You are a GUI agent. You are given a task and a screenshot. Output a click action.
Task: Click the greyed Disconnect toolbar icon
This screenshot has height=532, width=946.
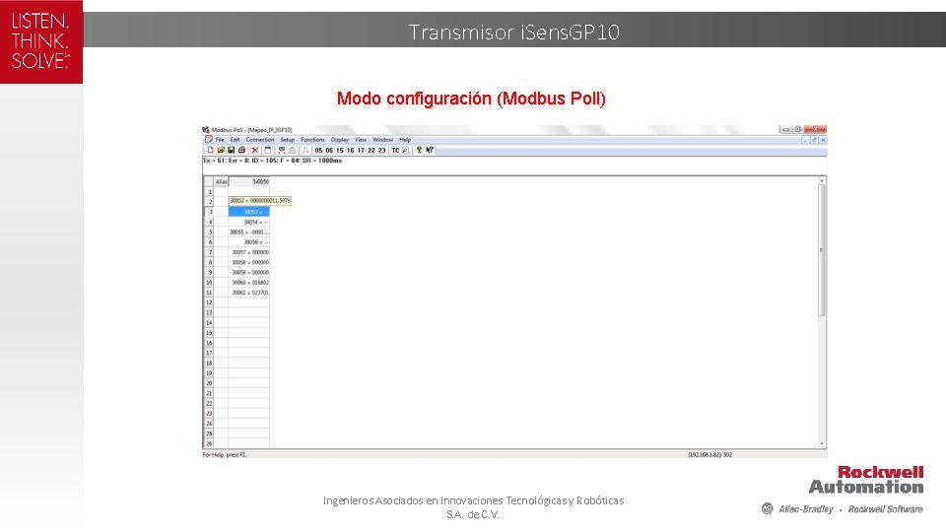(x=292, y=150)
